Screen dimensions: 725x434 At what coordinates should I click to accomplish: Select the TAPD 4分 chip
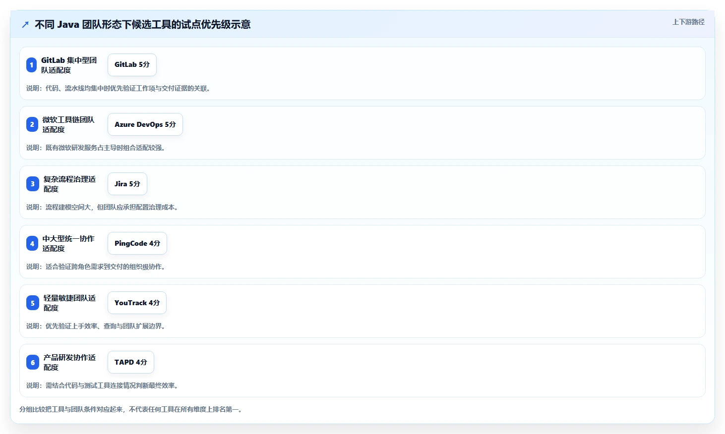[131, 362]
